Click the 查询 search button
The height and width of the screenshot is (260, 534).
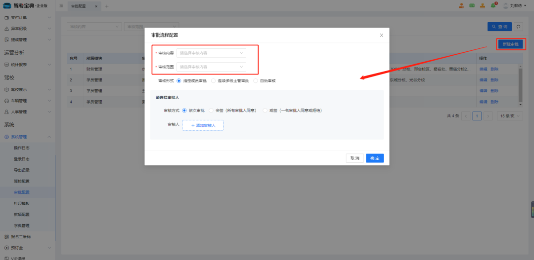pos(499,27)
